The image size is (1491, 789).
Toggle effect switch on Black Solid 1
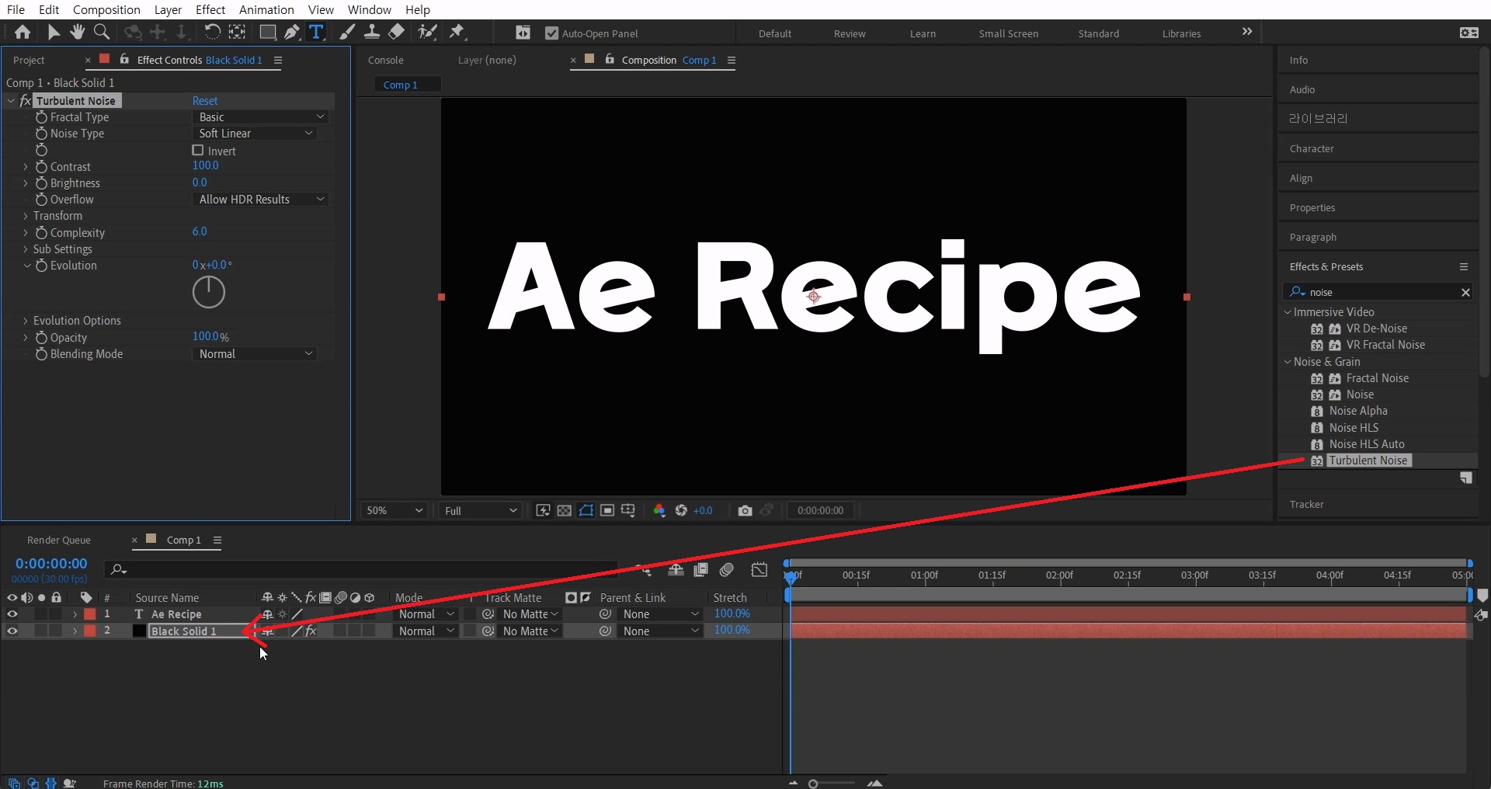tap(311, 631)
